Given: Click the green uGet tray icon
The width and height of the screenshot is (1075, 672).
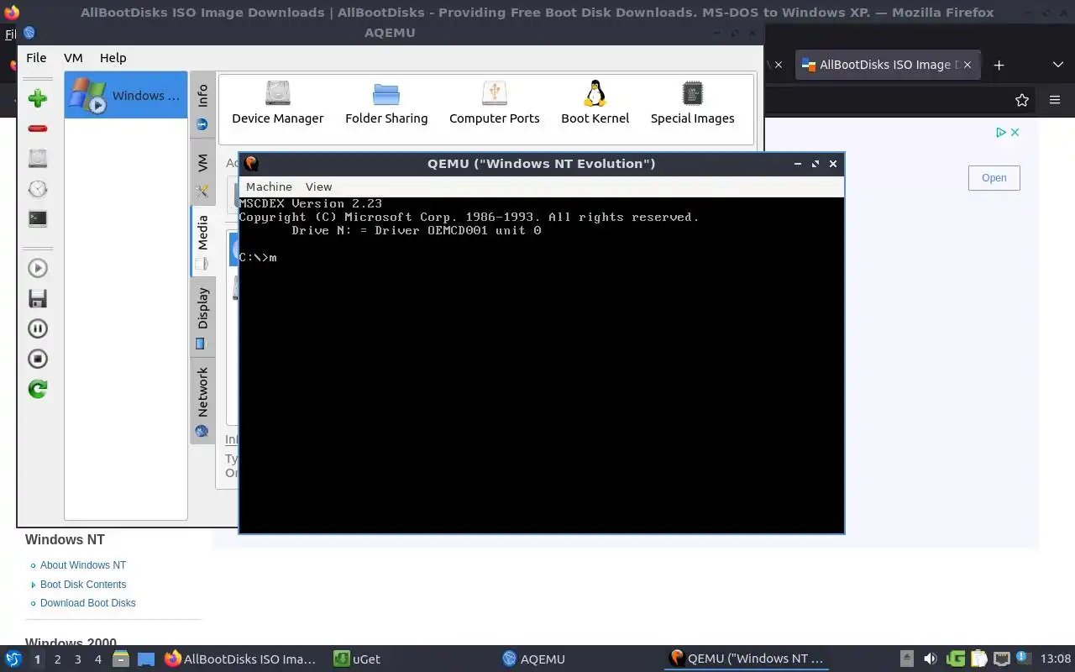Looking at the screenshot, I should point(956,659).
